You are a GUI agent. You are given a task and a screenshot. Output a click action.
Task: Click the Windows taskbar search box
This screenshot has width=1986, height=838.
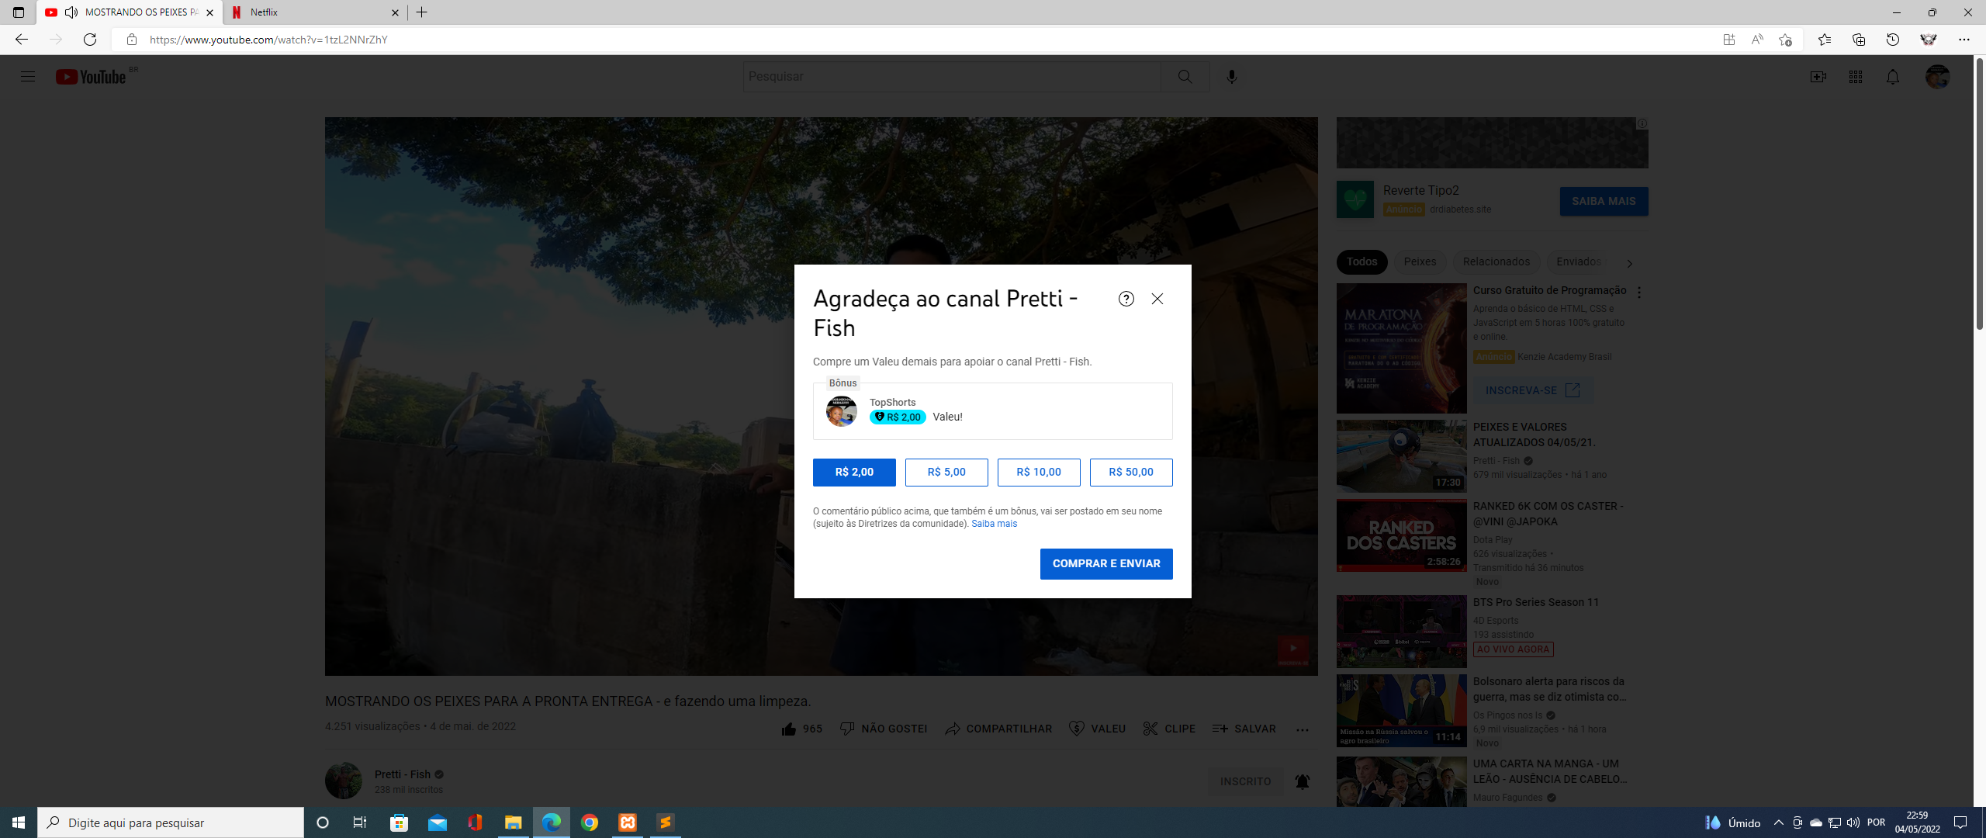click(171, 822)
